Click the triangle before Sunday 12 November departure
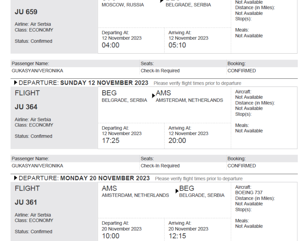 [16, 83]
